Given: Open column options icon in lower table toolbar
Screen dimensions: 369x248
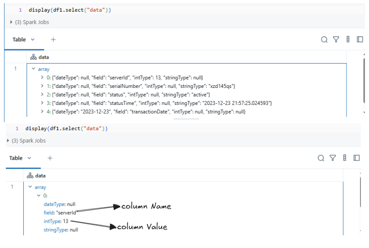Looking at the screenshot, I should [345, 158].
